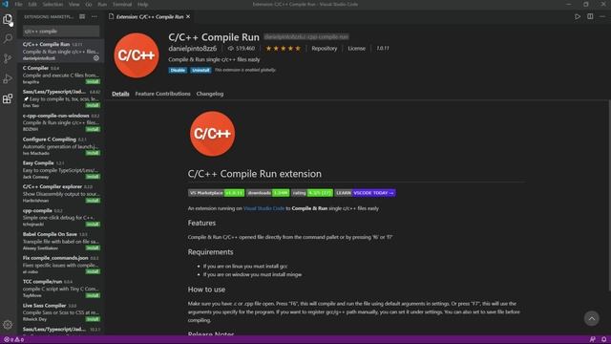Click the install count eye icon
The width and height of the screenshot is (611, 344).
[231, 49]
